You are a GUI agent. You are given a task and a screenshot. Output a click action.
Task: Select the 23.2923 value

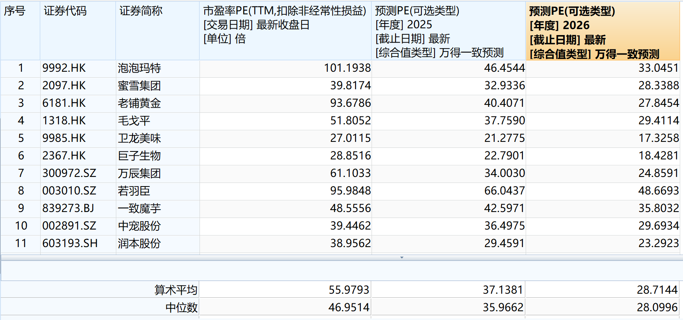[659, 243]
